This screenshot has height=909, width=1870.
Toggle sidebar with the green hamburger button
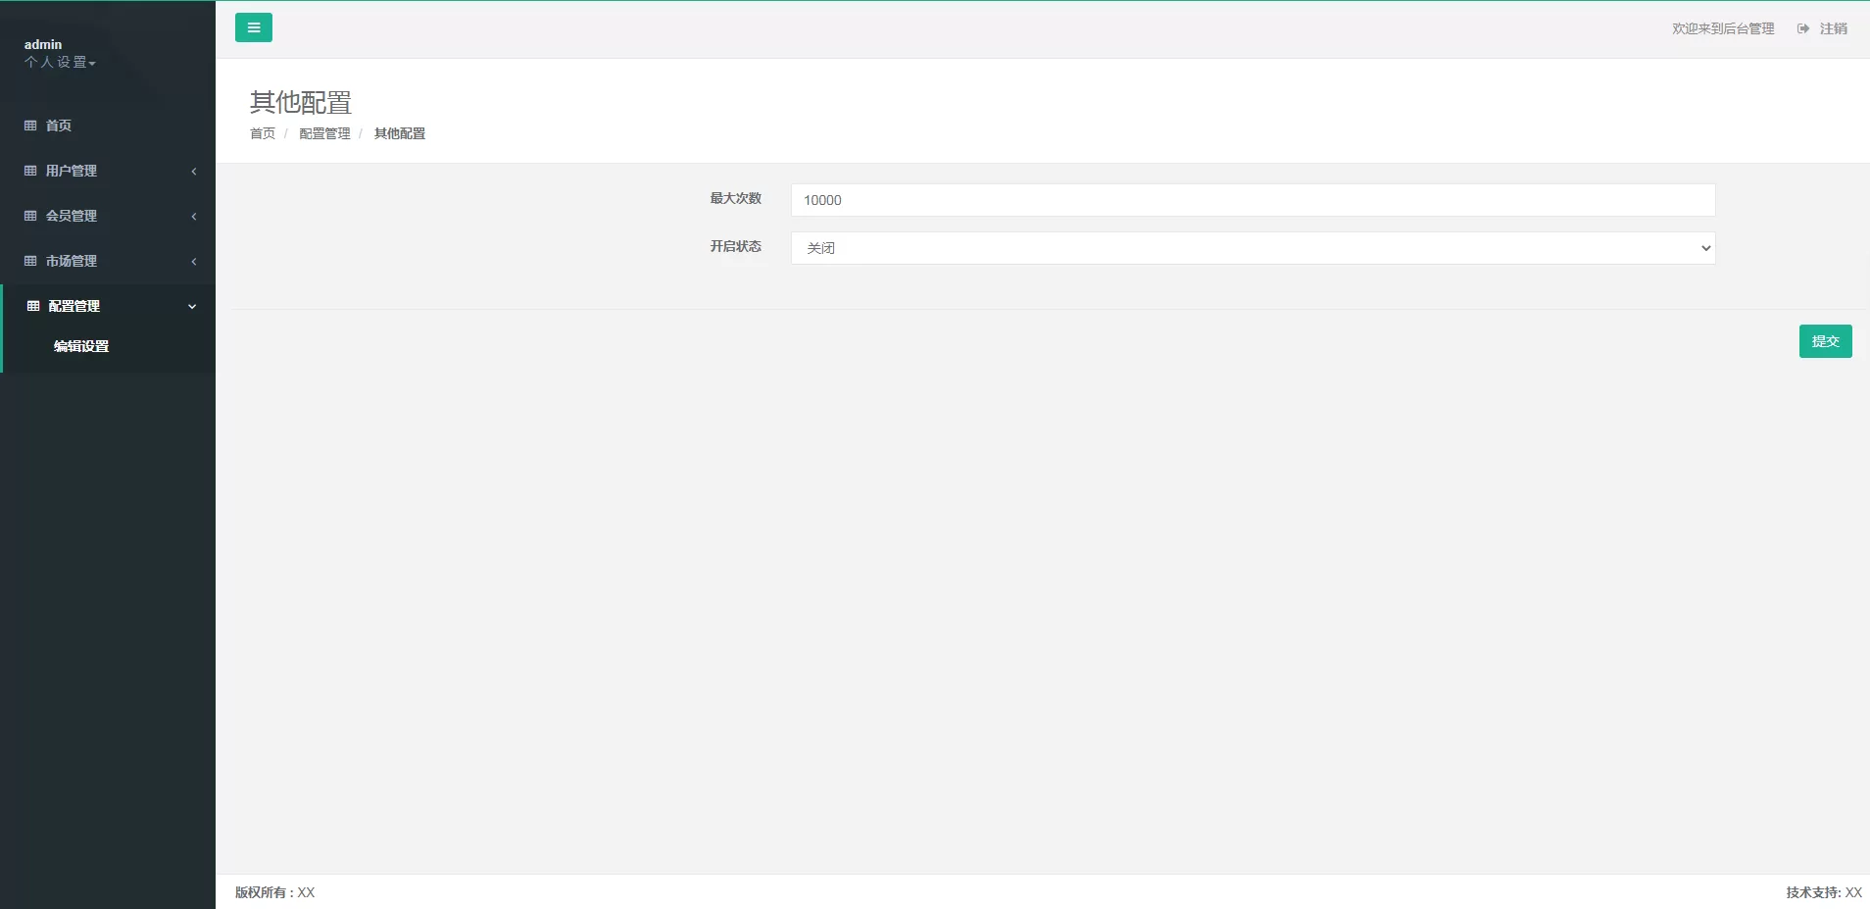pos(254,27)
